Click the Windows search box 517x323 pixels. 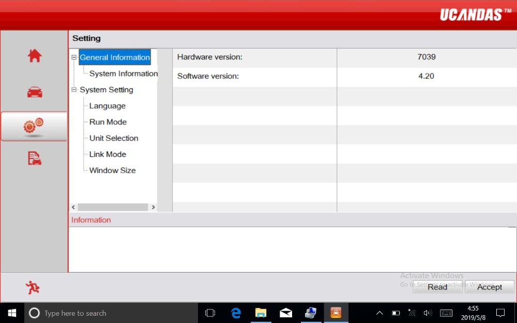click(x=111, y=313)
